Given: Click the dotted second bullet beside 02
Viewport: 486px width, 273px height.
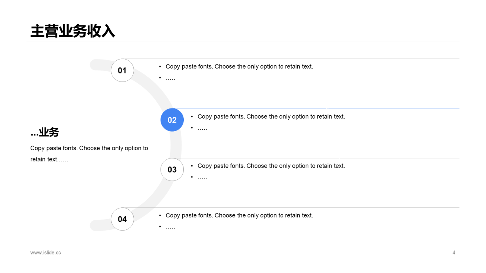Looking at the screenshot, I should (x=202, y=128).
